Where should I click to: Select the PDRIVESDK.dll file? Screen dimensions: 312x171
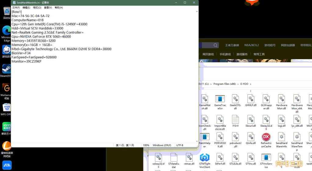pos(220,140)
